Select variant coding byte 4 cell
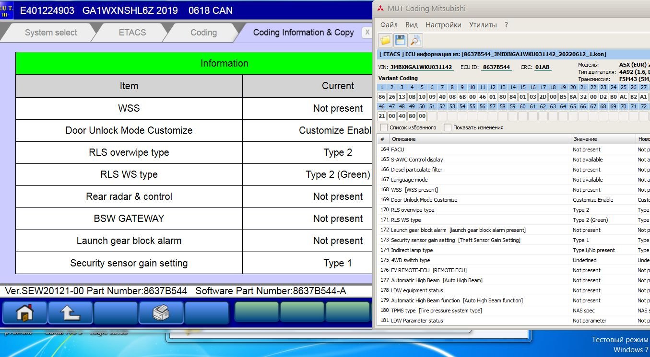This screenshot has height=357, width=650. [x=412, y=97]
